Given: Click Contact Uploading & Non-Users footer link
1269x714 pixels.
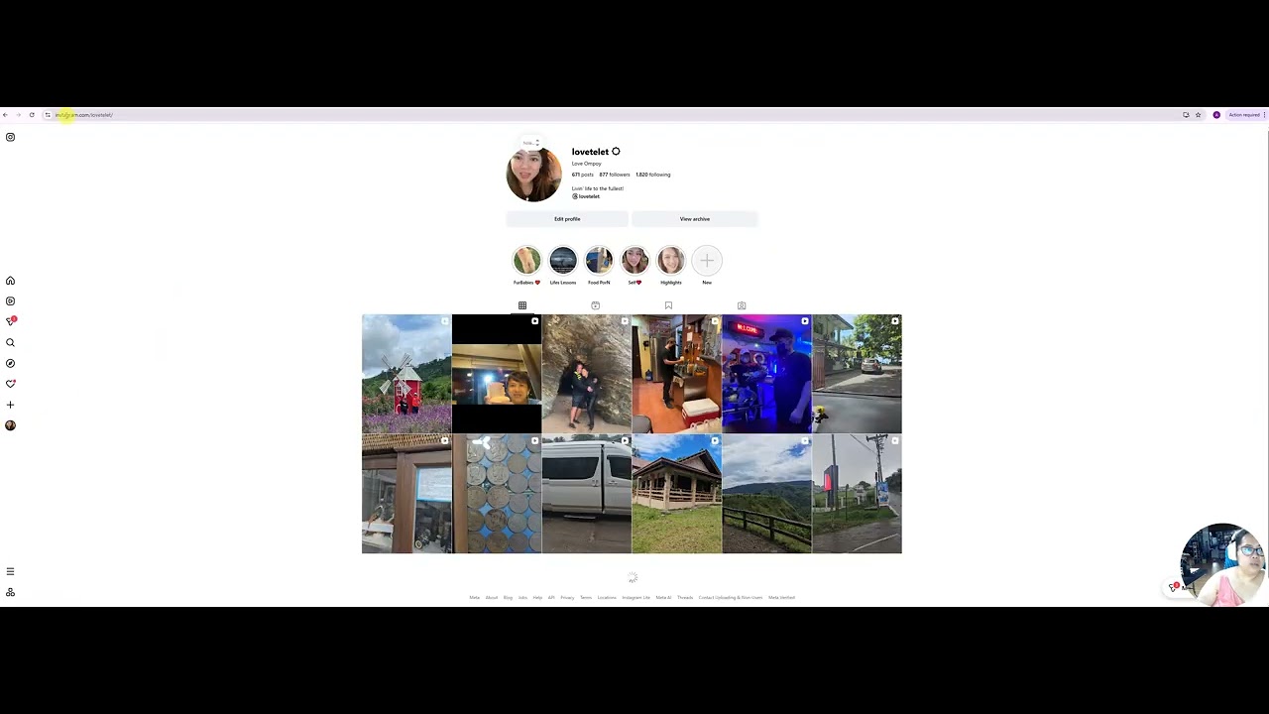Looking at the screenshot, I should click(x=731, y=598).
